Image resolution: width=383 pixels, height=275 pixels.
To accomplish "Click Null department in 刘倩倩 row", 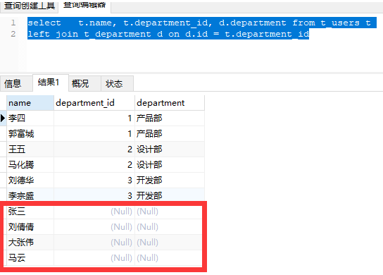I will point(168,227).
